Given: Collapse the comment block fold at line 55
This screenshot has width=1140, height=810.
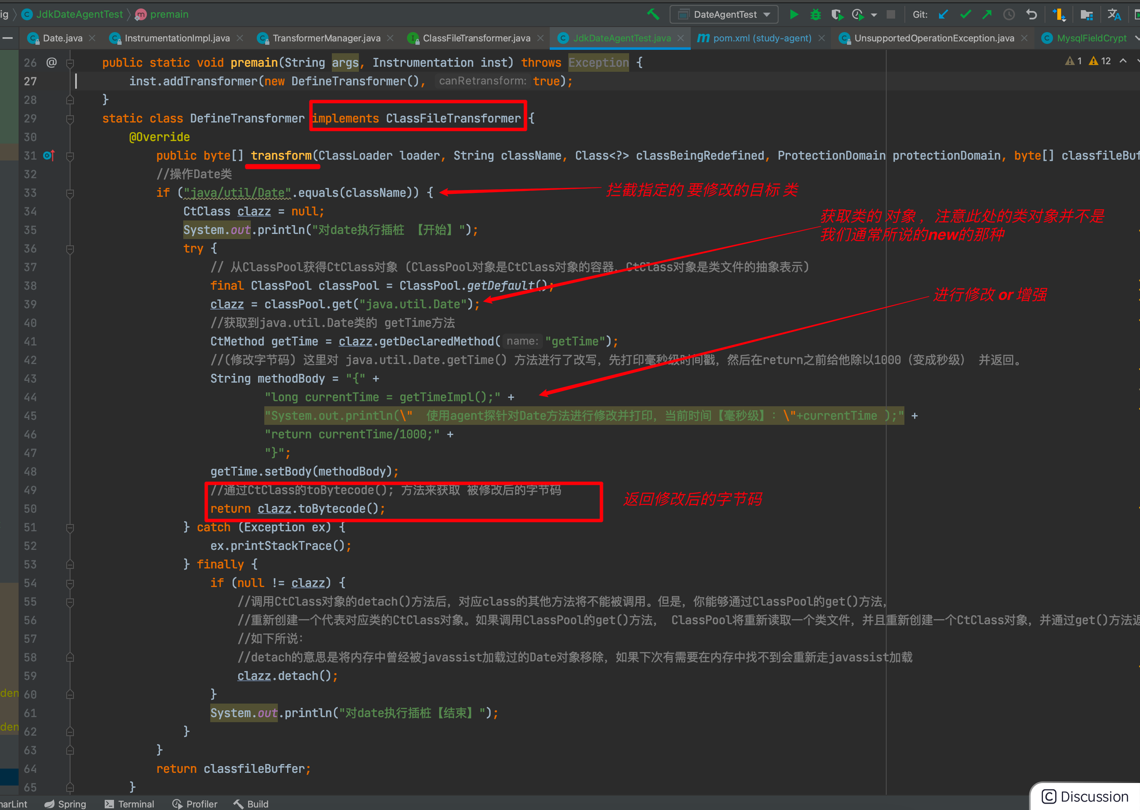Looking at the screenshot, I should pos(71,602).
